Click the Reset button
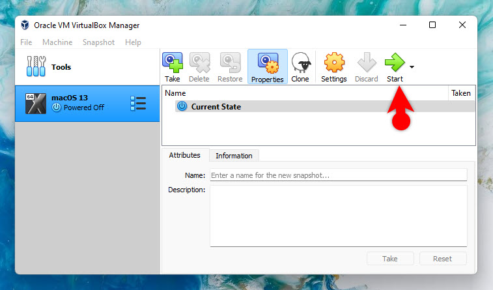The width and height of the screenshot is (493, 290). tap(442, 259)
